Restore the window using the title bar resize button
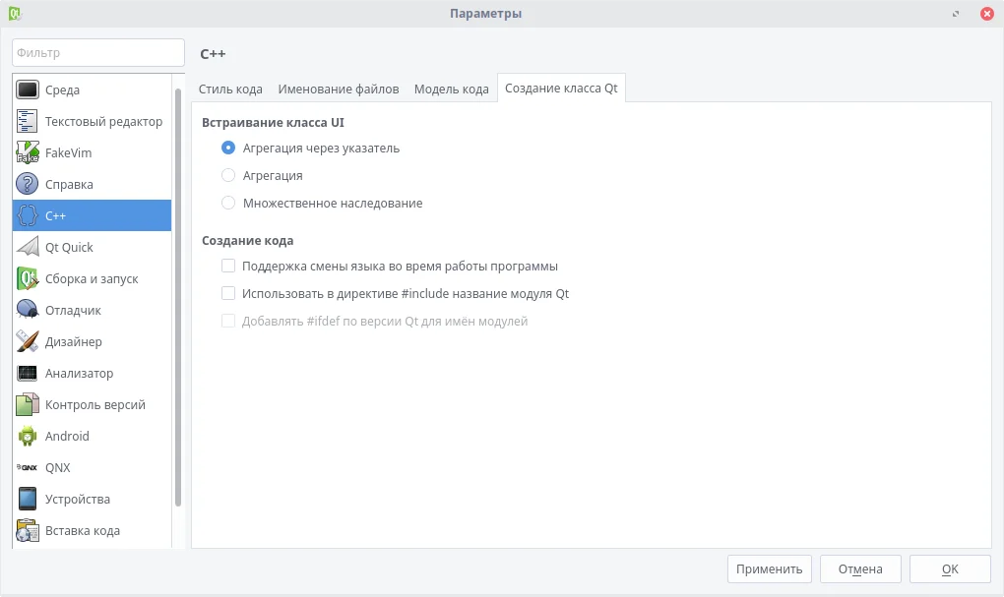Image resolution: width=1004 pixels, height=597 pixels. (956, 14)
